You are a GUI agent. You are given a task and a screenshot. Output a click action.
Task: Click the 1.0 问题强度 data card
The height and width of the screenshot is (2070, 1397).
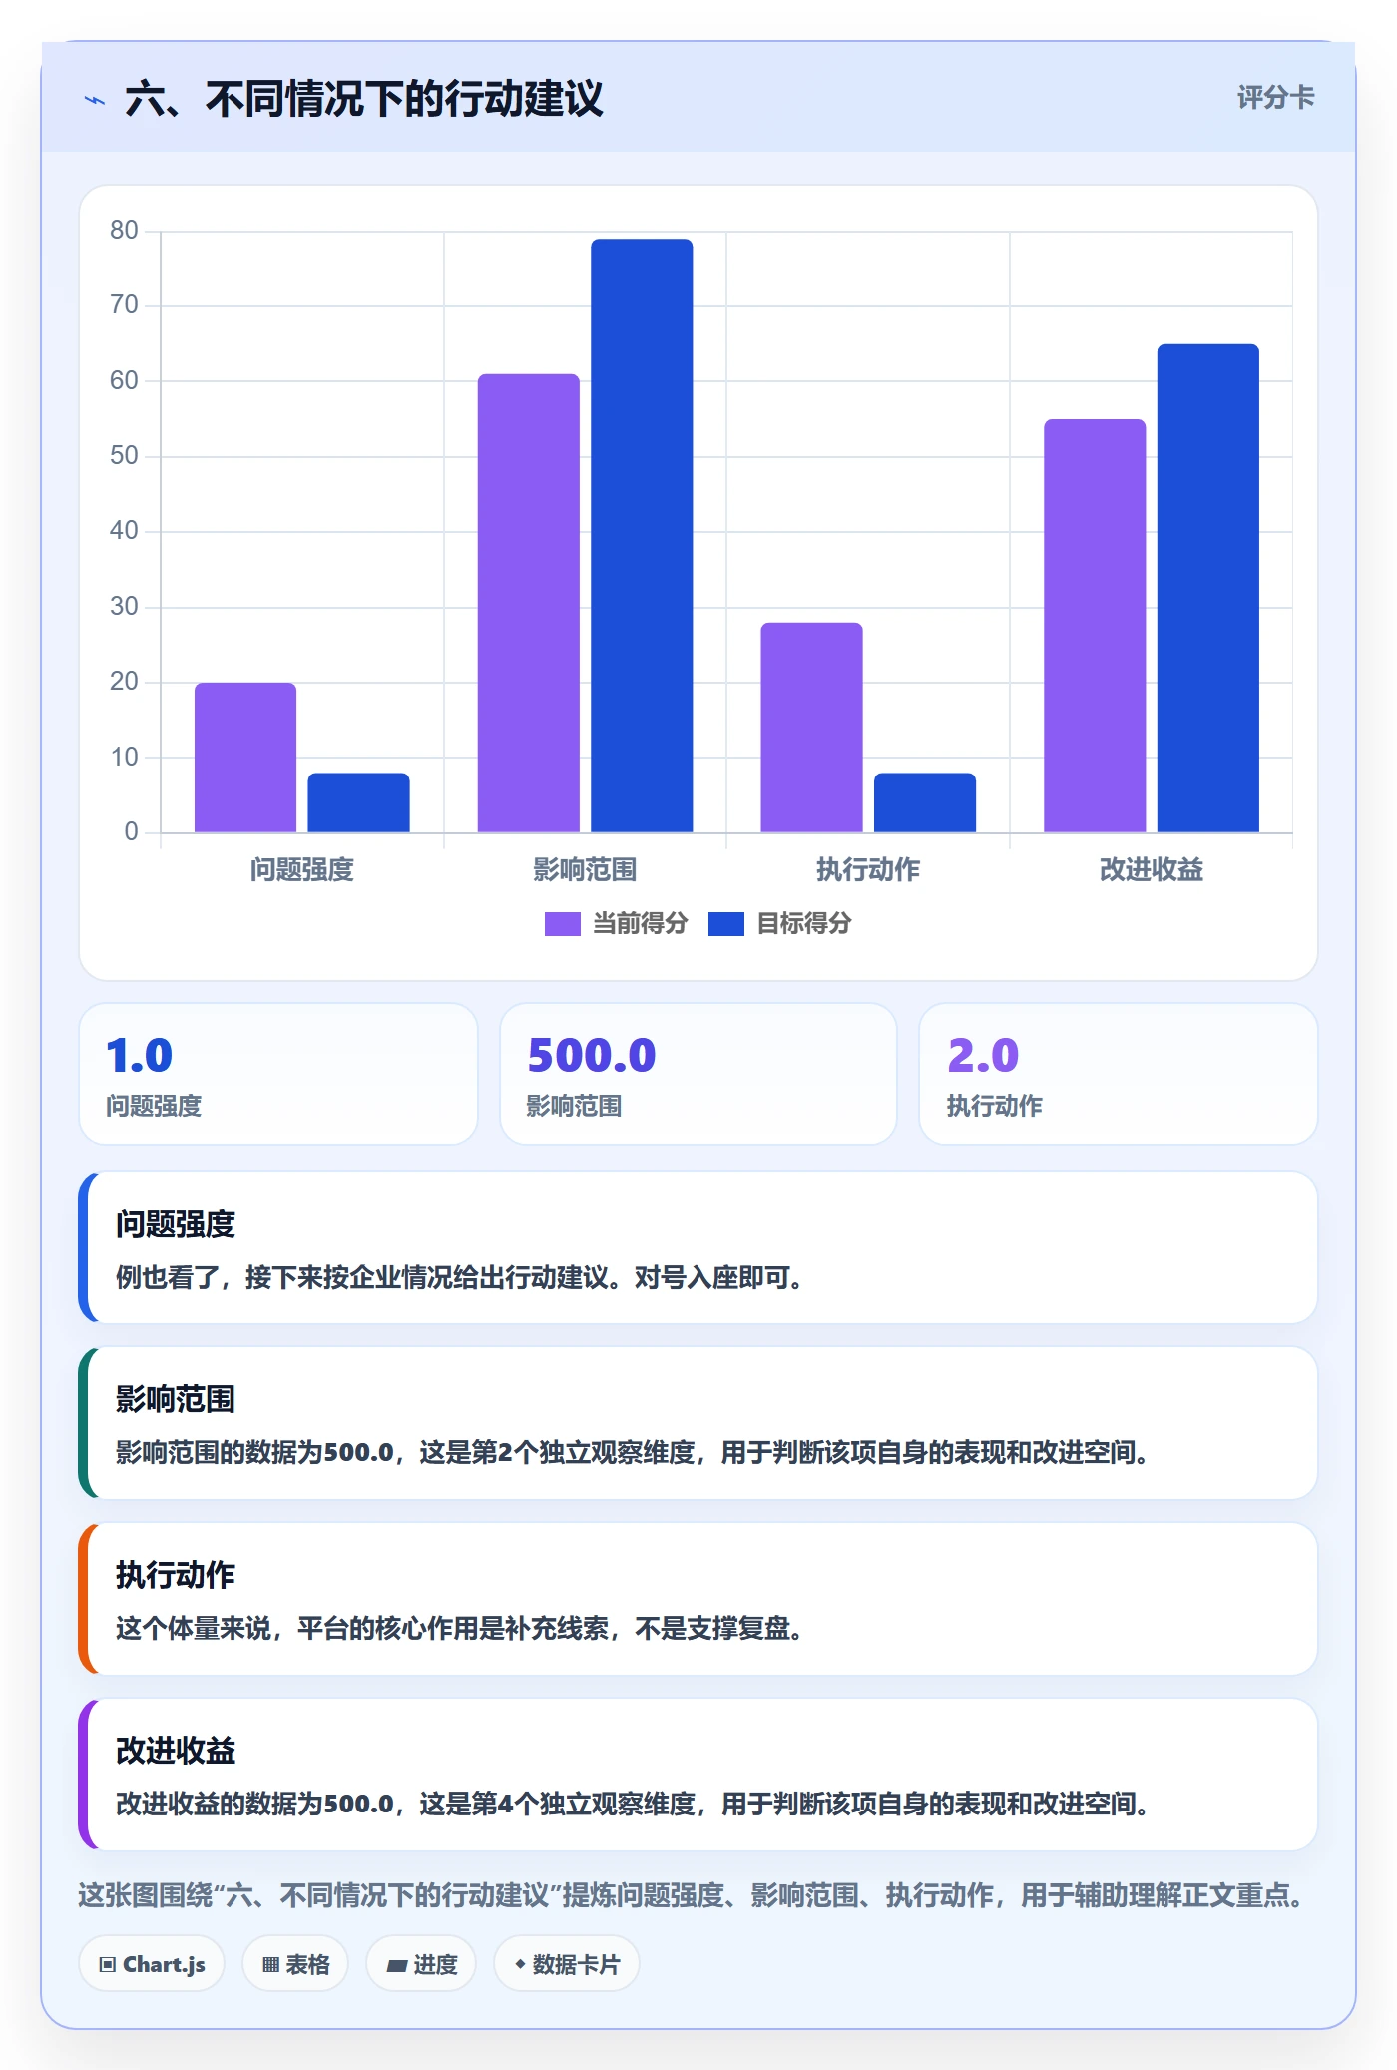pos(278,1074)
